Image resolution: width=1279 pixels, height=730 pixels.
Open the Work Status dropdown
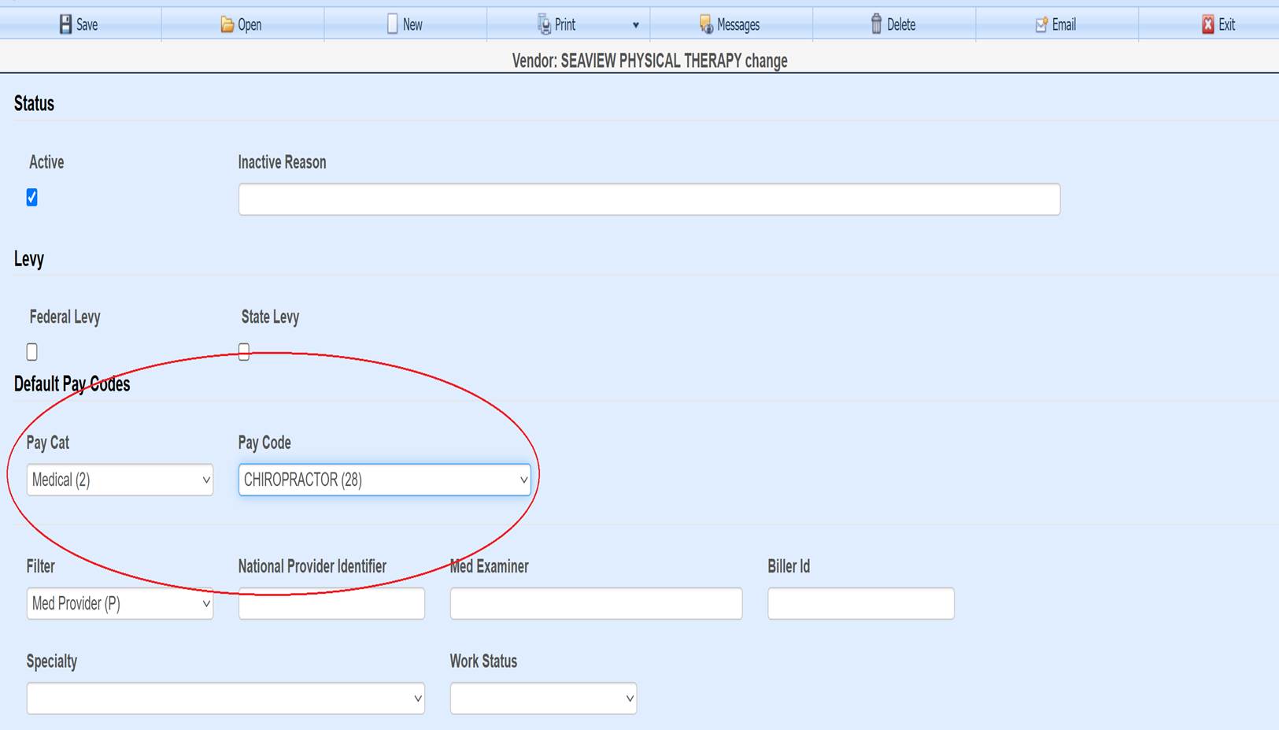(x=543, y=699)
